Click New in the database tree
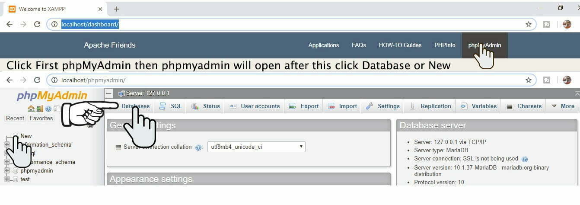This screenshot has width=580, height=205. click(26, 136)
